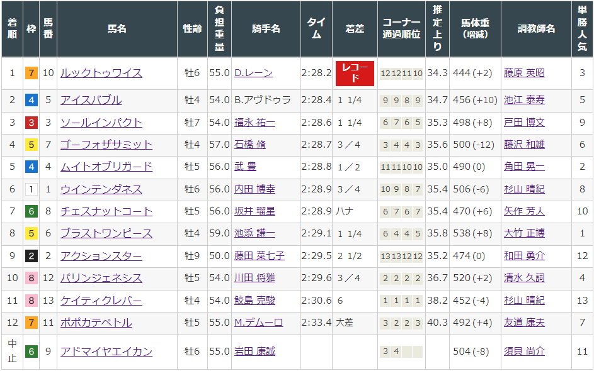Click trainer 須貝 尚介

point(524,352)
